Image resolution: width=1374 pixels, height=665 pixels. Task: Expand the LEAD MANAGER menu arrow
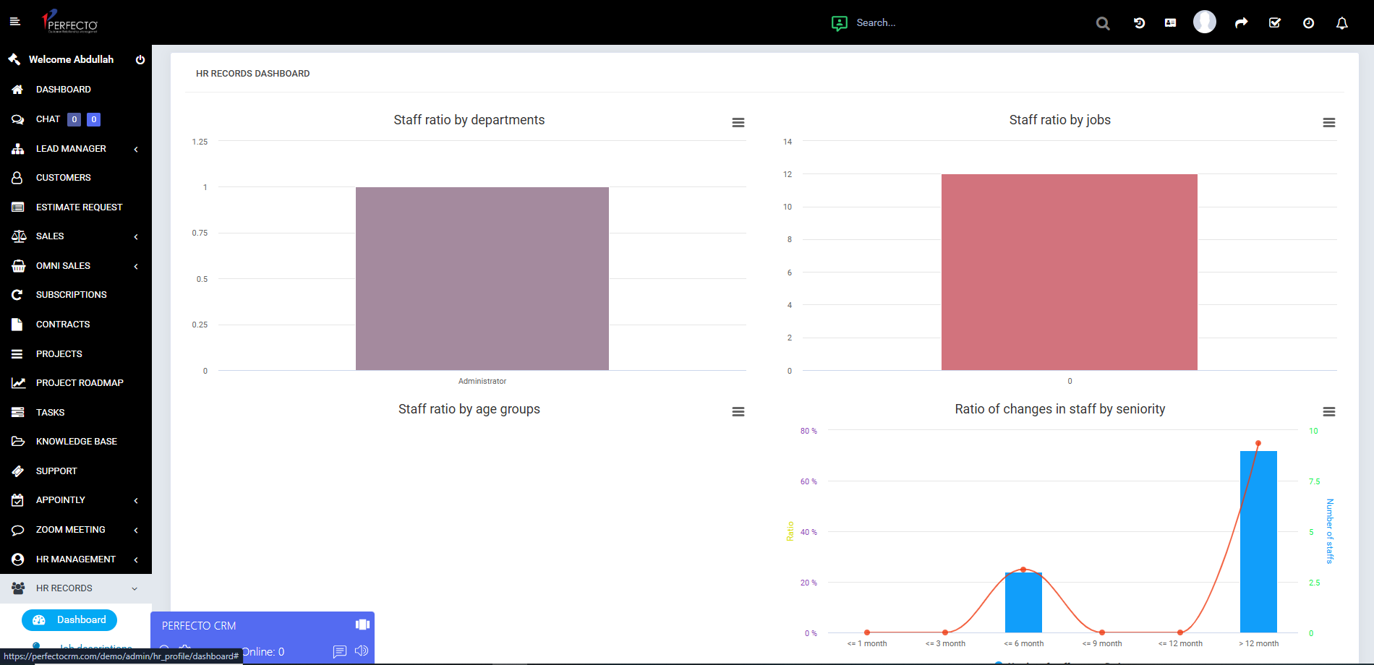pyautogui.click(x=136, y=149)
